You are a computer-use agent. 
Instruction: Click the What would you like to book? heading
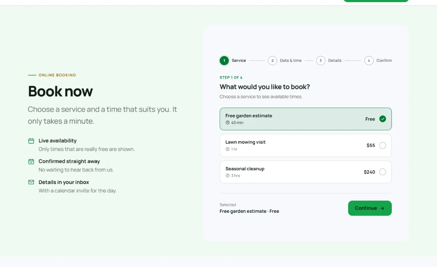click(x=265, y=87)
